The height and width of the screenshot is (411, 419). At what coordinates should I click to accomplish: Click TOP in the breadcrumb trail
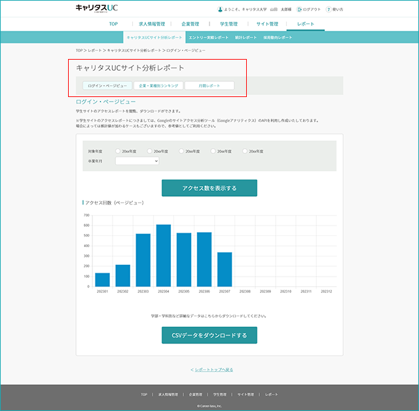(x=79, y=50)
